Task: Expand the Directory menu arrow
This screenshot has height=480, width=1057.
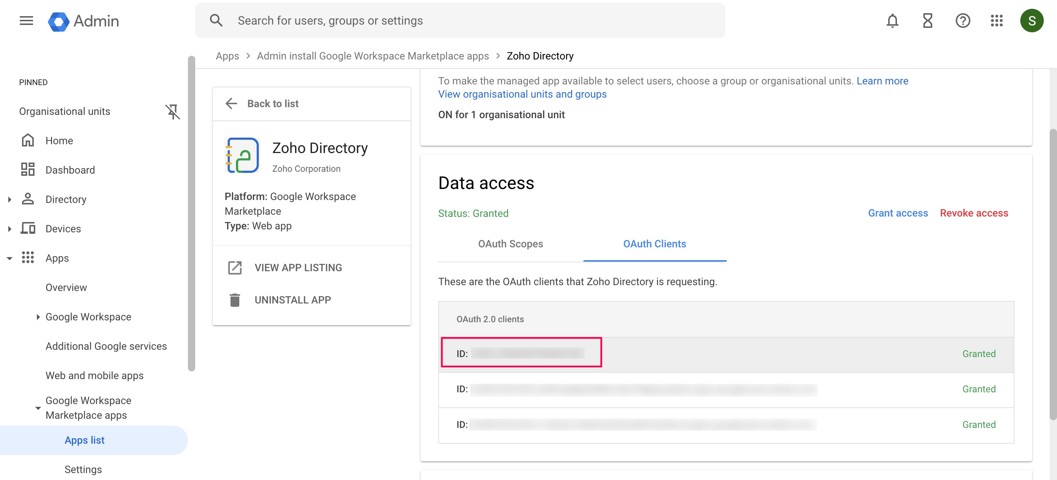Action: 10,199
